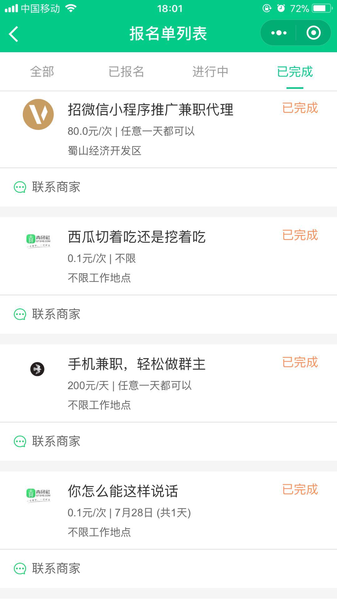Open the mini program more-options menu

tap(279, 33)
